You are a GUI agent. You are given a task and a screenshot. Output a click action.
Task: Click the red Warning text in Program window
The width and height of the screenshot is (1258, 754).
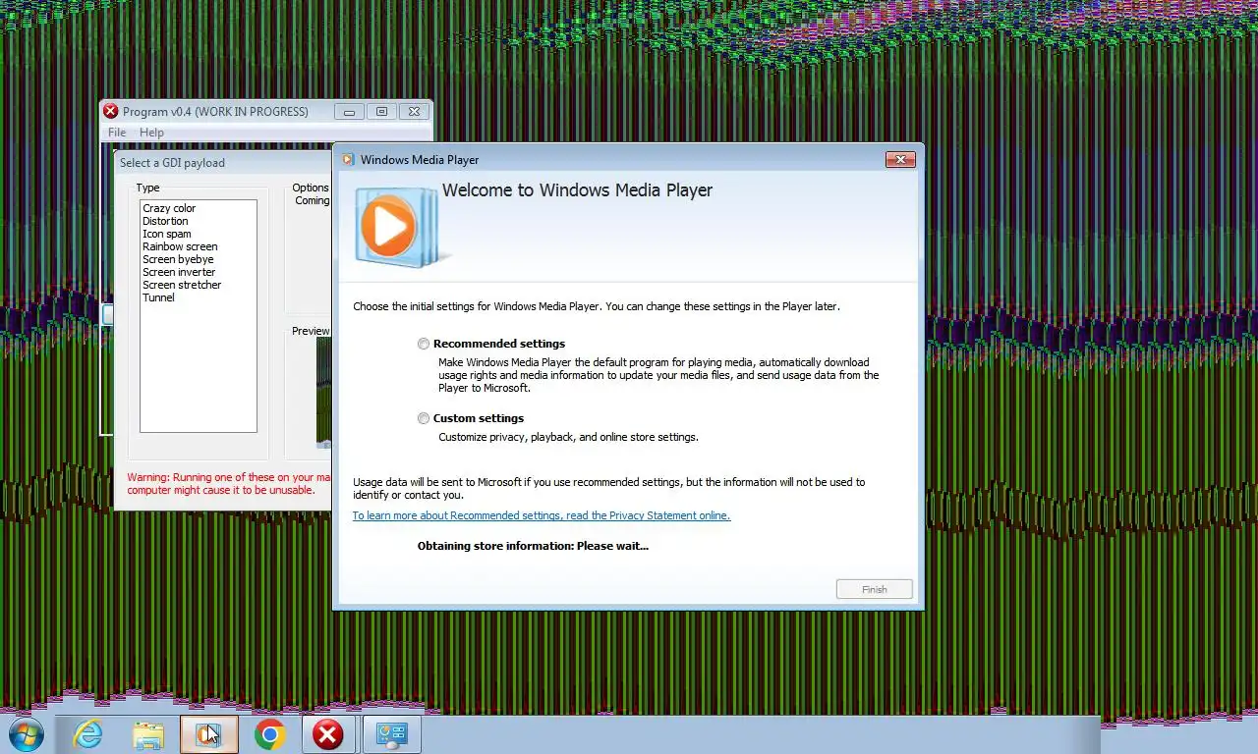tap(229, 483)
